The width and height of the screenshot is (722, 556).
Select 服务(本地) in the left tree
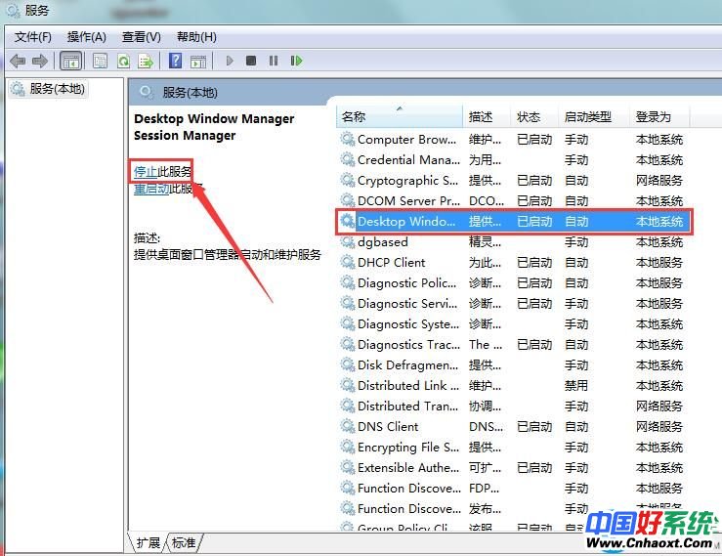coord(57,89)
